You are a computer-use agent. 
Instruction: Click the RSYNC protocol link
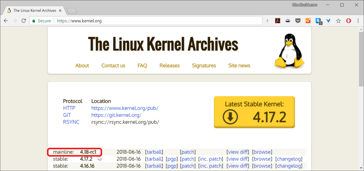tap(71, 122)
